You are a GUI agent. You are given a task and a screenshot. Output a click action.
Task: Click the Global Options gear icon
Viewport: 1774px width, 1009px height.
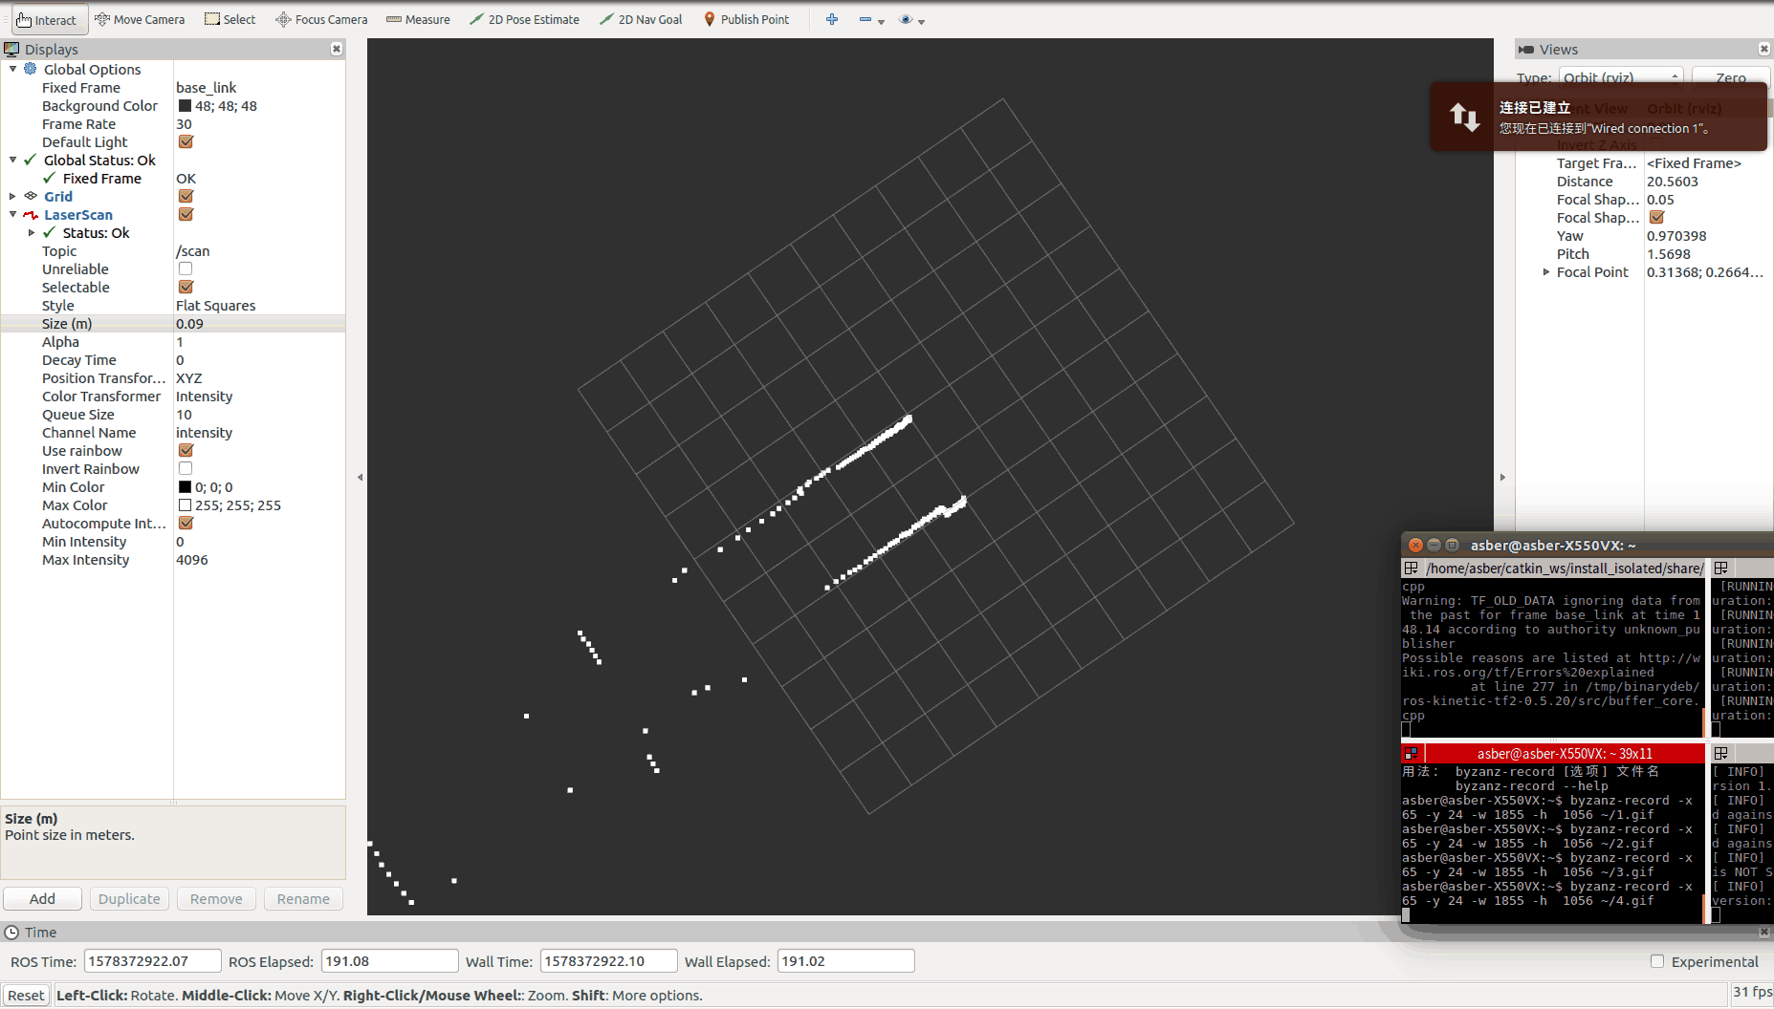31,69
